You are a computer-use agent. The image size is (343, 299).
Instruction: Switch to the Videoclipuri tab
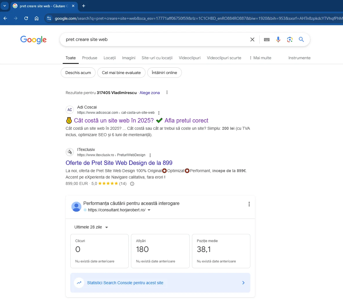pyautogui.click(x=189, y=58)
